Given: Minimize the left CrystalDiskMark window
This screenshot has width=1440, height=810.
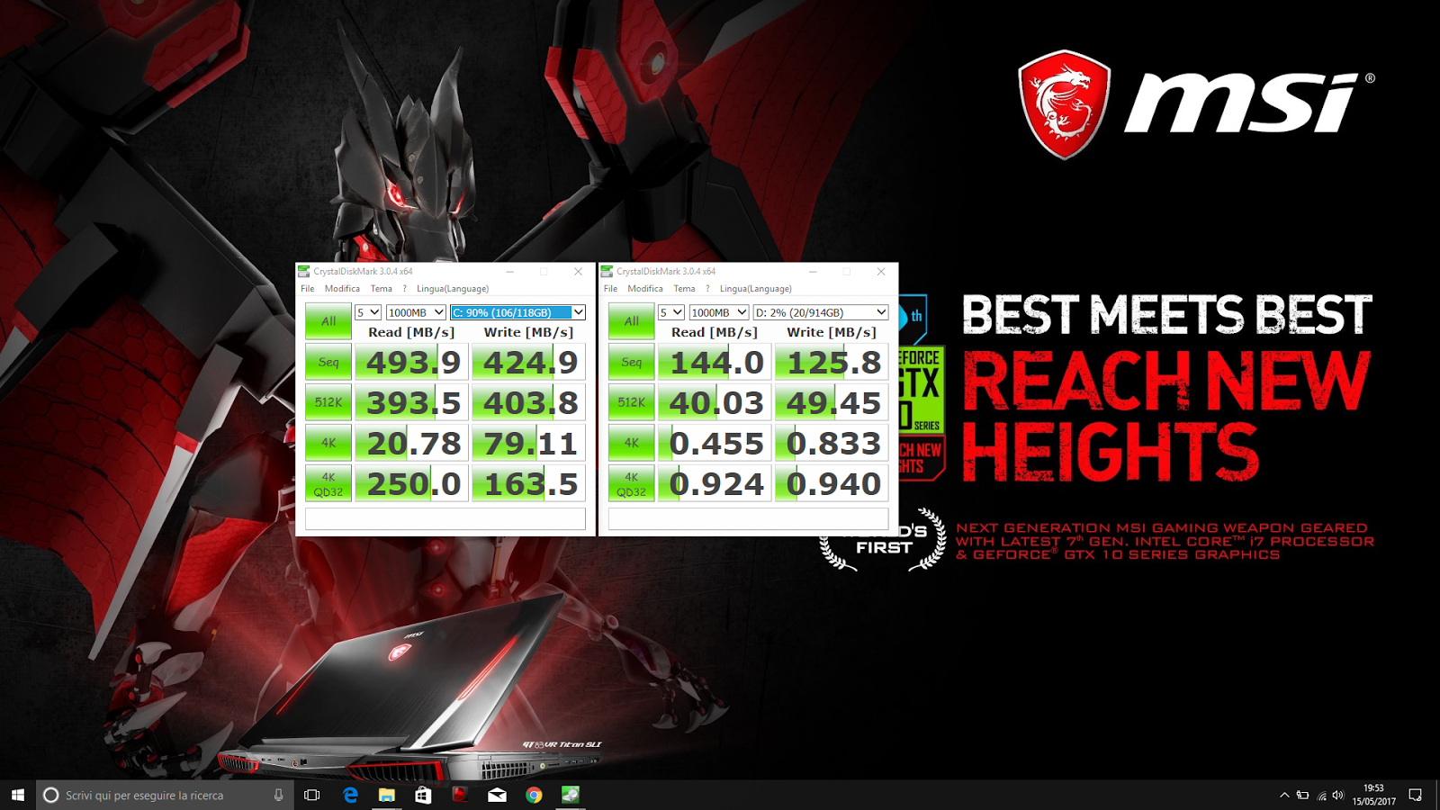Looking at the screenshot, I should pos(510,271).
